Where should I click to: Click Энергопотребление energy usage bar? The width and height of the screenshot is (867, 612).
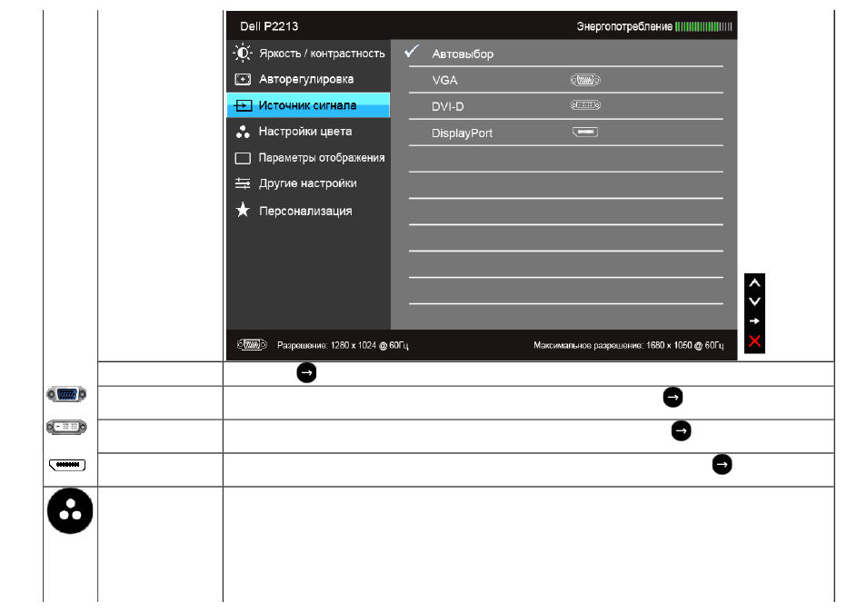pos(704,26)
